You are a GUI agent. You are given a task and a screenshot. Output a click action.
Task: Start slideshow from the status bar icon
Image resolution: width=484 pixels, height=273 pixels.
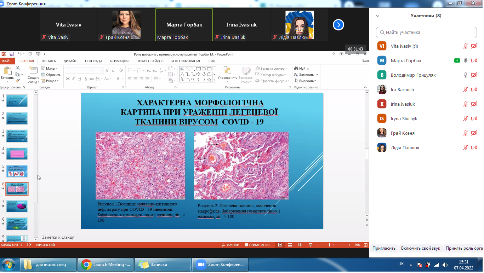tap(311, 245)
